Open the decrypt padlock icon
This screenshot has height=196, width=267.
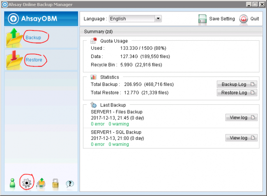tap(55, 183)
